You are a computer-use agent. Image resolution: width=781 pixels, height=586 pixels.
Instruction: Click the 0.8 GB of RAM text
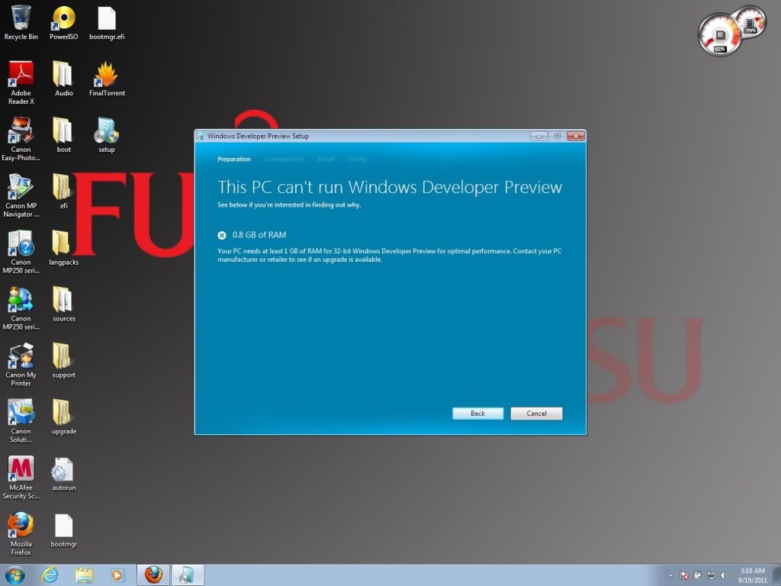pyautogui.click(x=259, y=235)
